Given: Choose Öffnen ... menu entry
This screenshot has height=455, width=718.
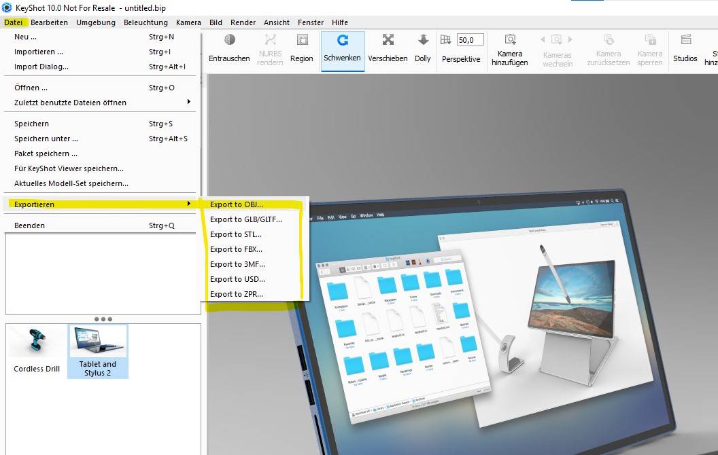Looking at the screenshot, I should (100, 88).
